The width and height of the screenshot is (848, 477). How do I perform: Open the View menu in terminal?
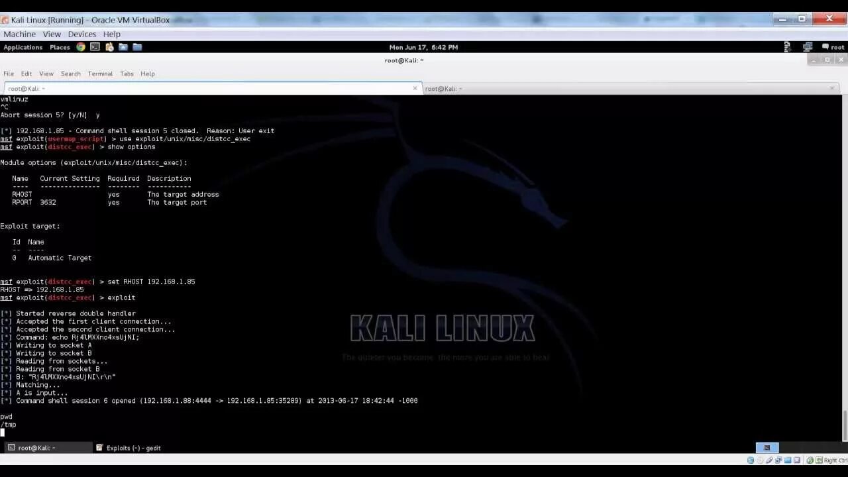pos(46,74)
